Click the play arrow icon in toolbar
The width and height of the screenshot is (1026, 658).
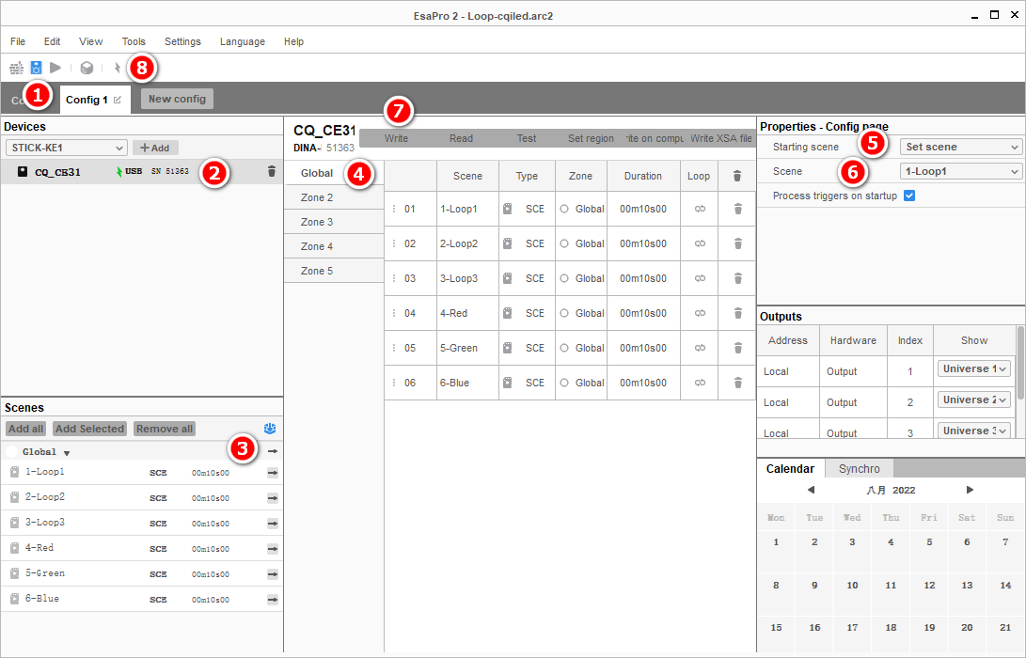55,68
